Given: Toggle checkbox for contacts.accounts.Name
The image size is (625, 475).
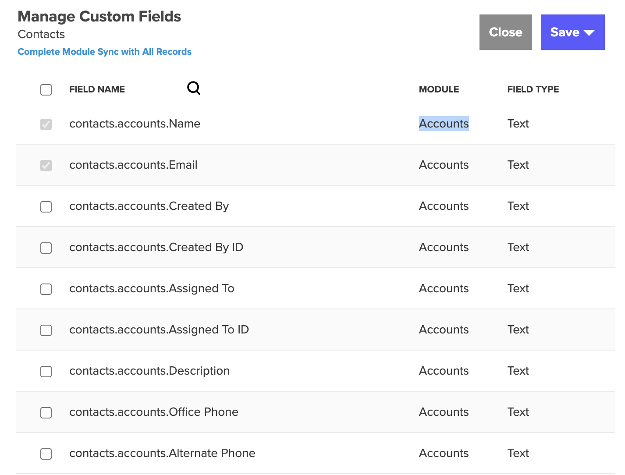Looking at the screenshot, I should click(46, 124).
